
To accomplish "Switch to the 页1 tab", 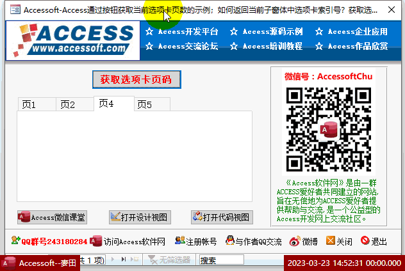I will (37, 105).
